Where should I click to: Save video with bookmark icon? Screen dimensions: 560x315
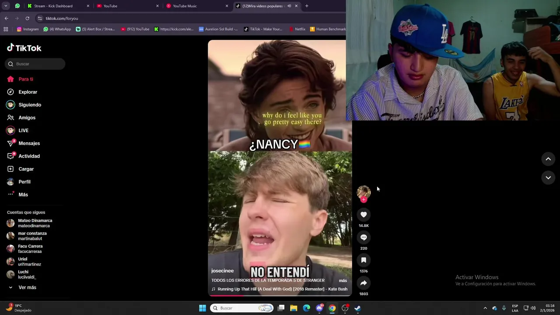(x=364, y=260)
